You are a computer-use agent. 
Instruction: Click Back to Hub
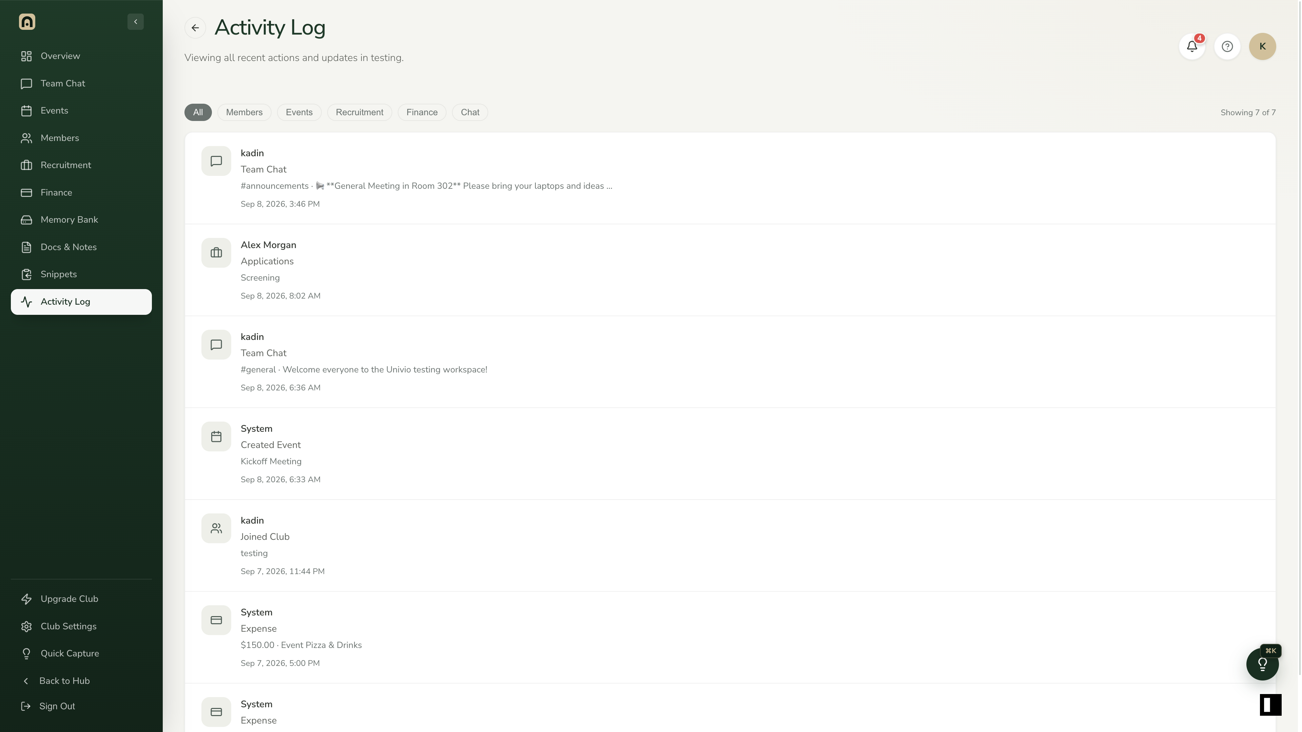[81, 681]
